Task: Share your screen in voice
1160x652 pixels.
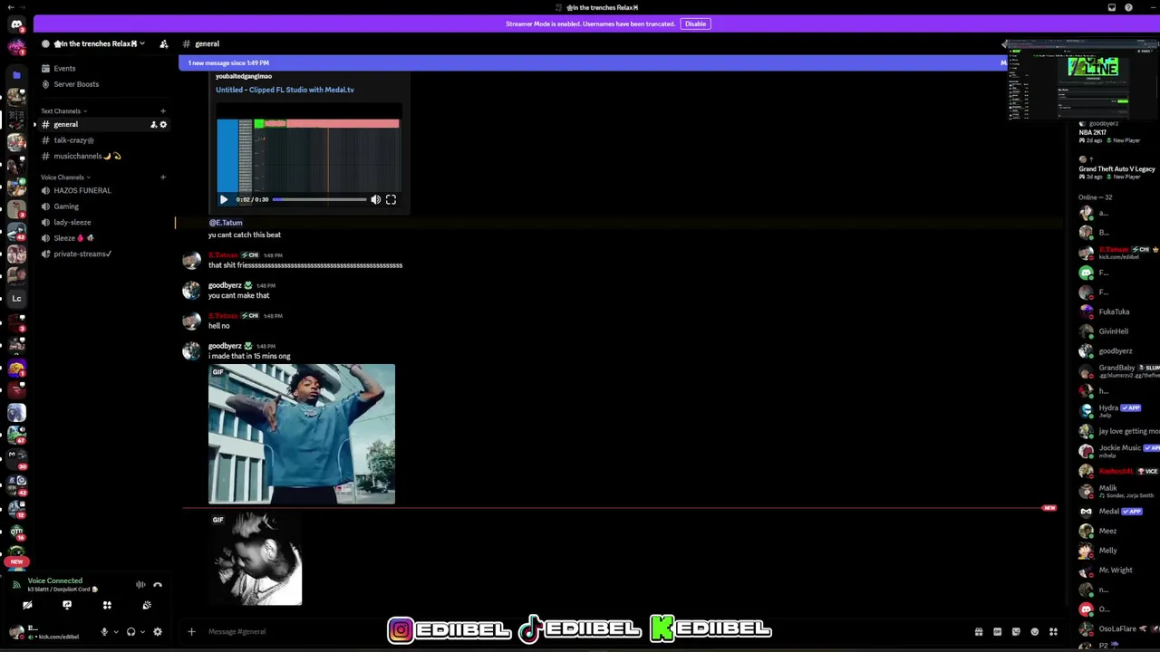Action: (67, 605)
